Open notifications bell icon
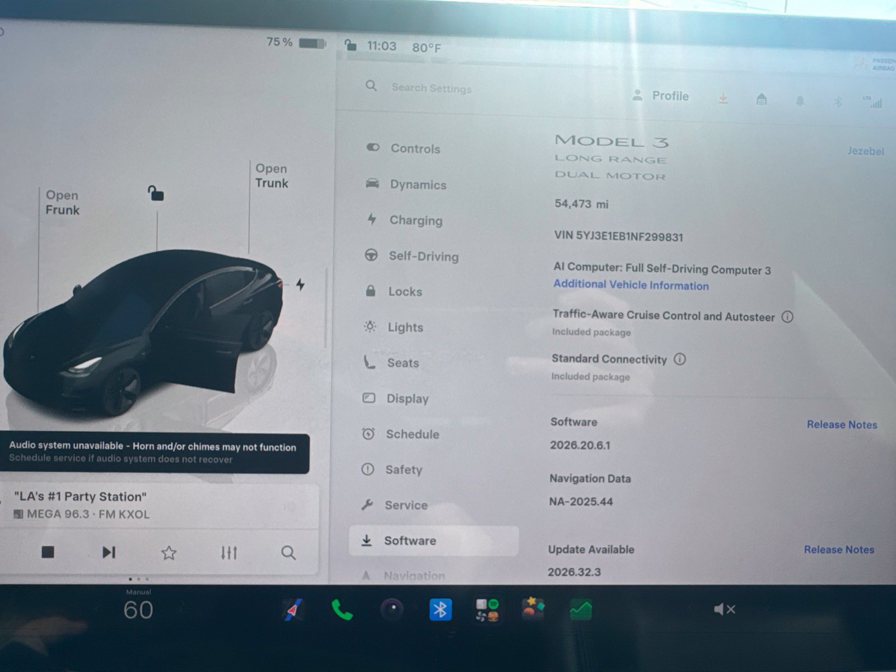Screen dimensions: 896x672 (x=800, y=101)
